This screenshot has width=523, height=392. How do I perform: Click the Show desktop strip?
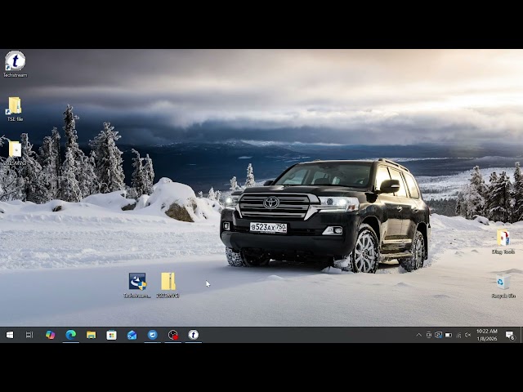point(521,335)
